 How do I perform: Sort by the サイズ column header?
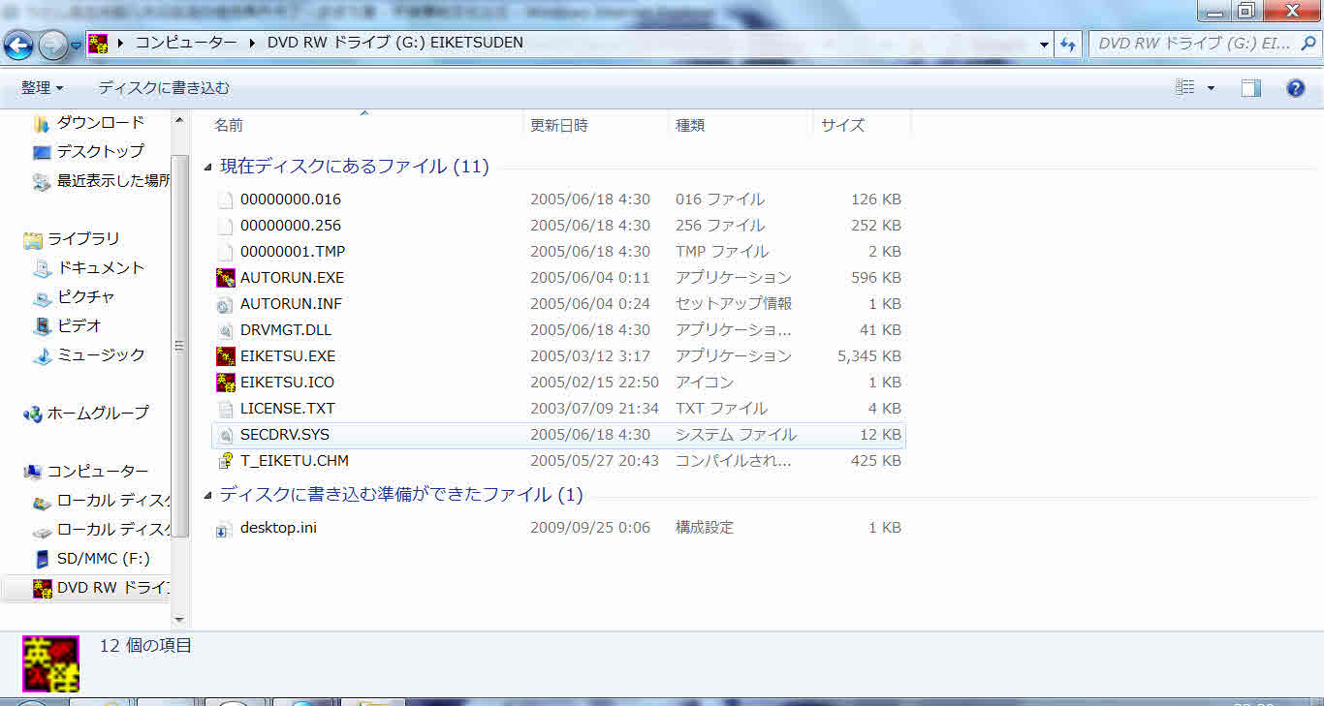[x=842, y=125]
